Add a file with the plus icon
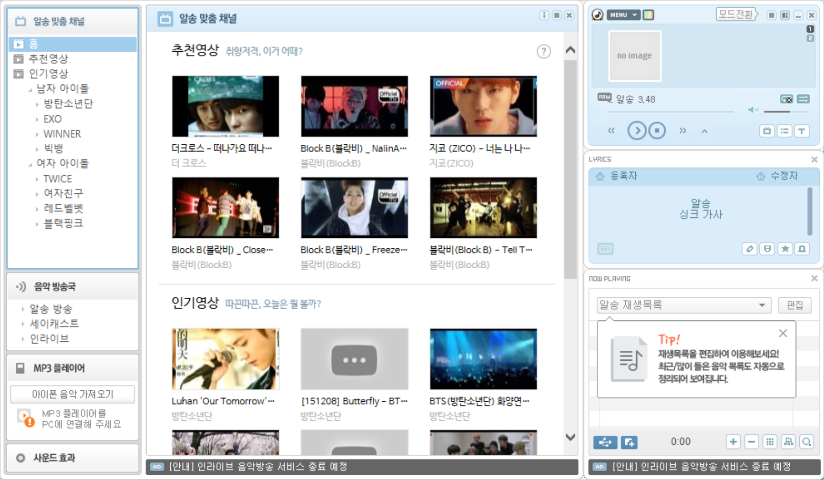The width and height of the screenshot is (824, 480). [733, 442]
